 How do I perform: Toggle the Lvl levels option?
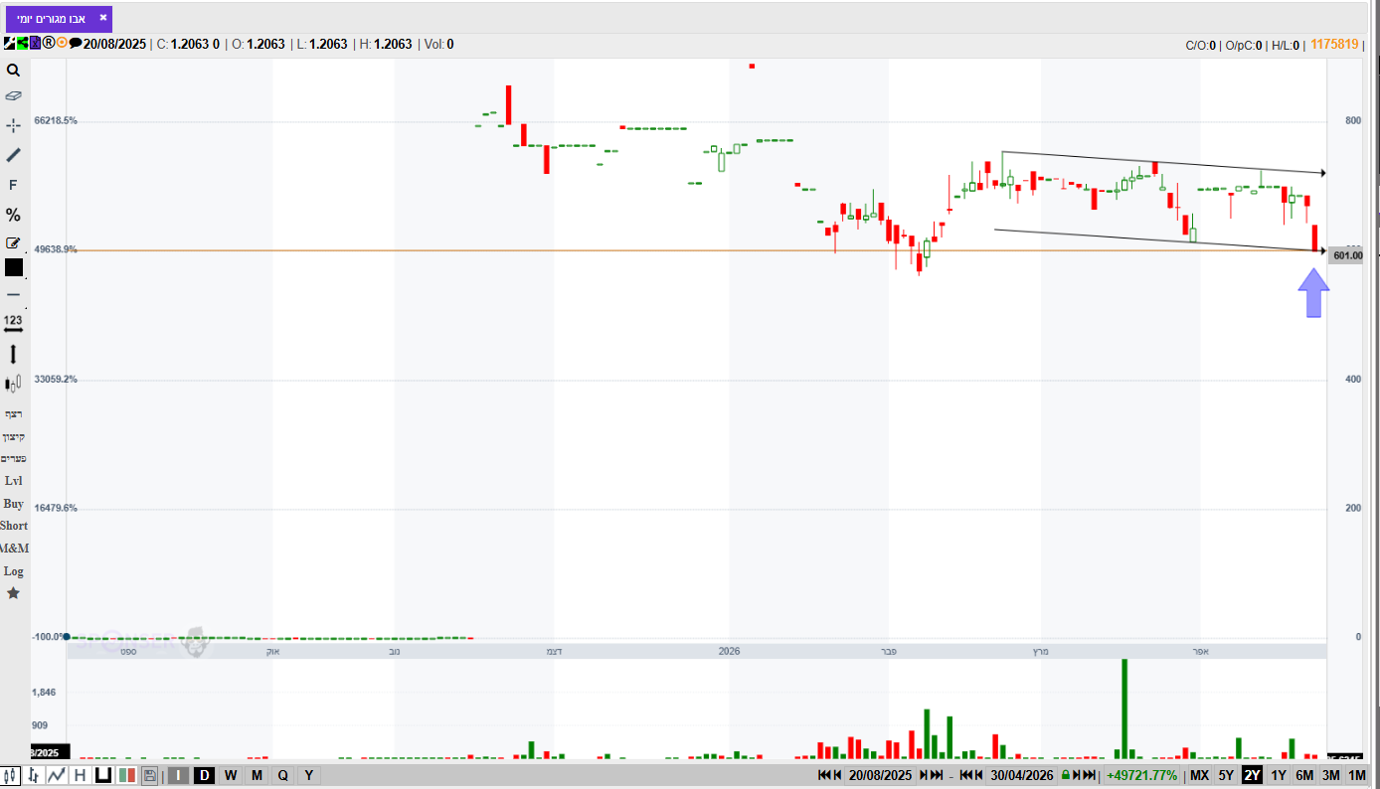point(13,481)
